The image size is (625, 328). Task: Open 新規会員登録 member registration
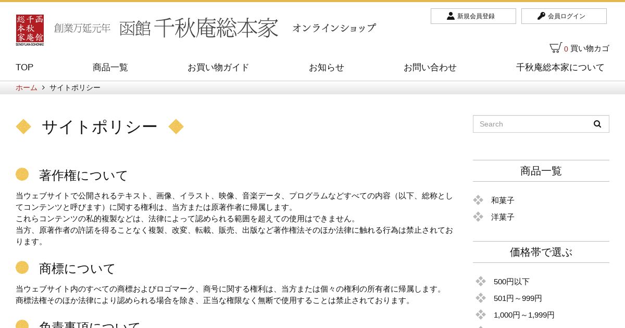click(x=473, y=16)
